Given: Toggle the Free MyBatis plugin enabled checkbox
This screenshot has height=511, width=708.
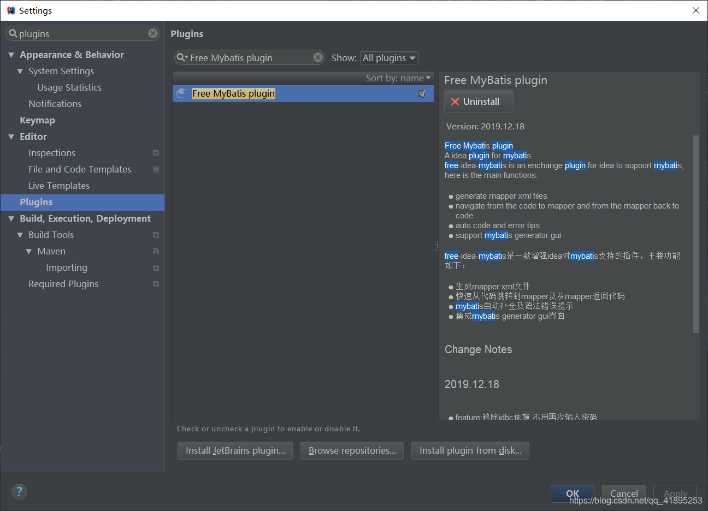Looking at the screenshot, I should 422,94.
